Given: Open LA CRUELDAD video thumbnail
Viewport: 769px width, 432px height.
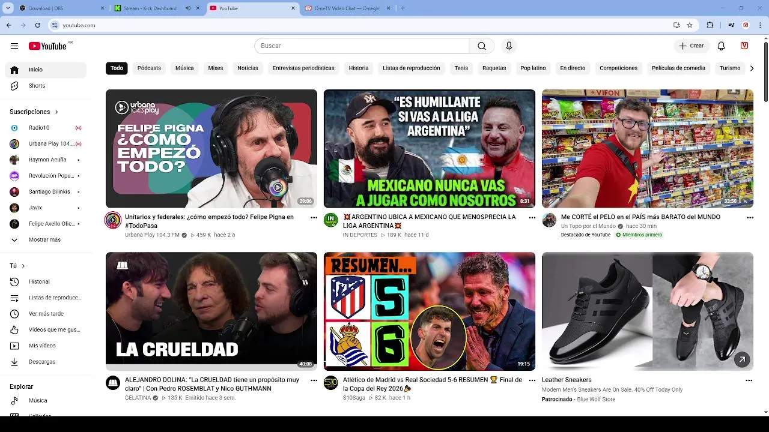Looking at the screenshot, I should pyautogui.click(x=211, y=311).
